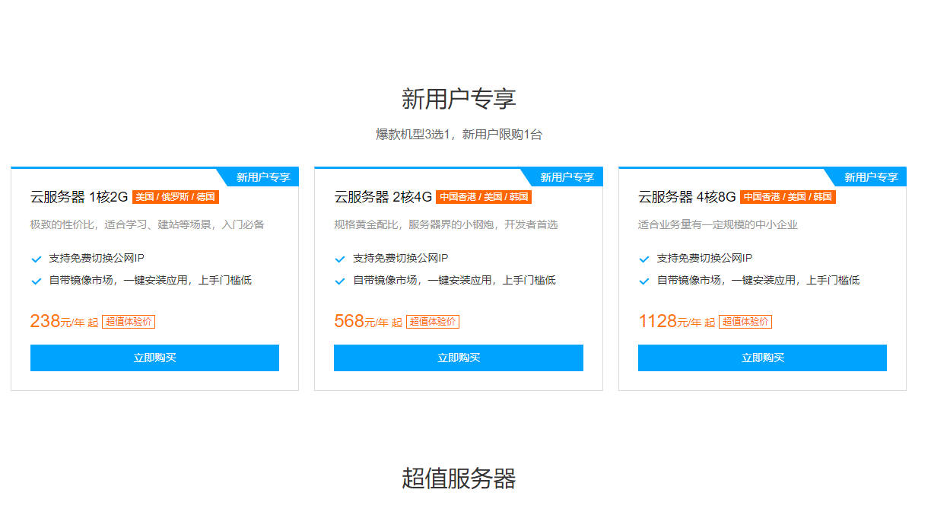Click the 云服务器 4核8G title
The height and width of the screenshot is (515, 931).
(687, 197)
